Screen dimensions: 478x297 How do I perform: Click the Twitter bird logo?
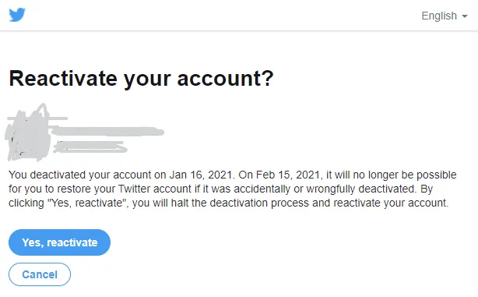pos(17,15)
